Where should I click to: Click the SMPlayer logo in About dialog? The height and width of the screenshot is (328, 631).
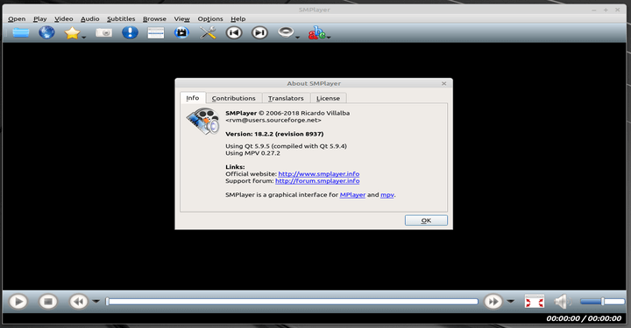tap(203, 121)
